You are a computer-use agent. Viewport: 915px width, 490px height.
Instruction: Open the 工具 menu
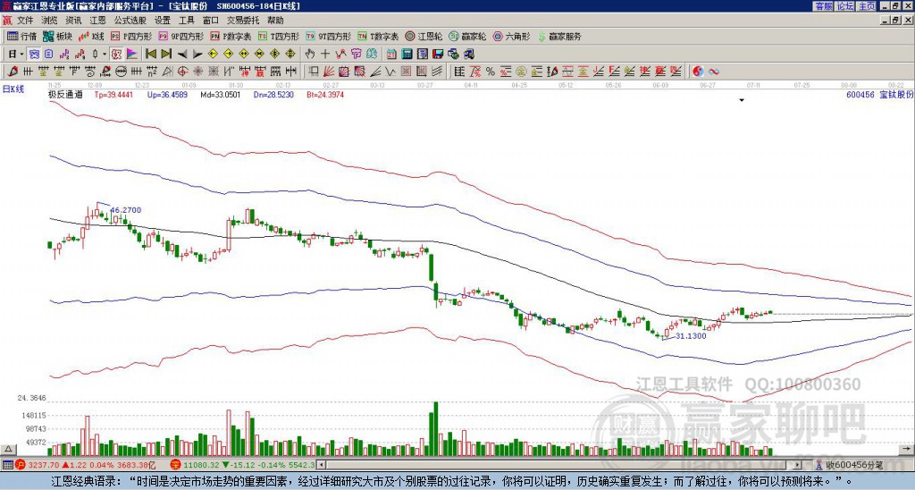click(187, 21)
